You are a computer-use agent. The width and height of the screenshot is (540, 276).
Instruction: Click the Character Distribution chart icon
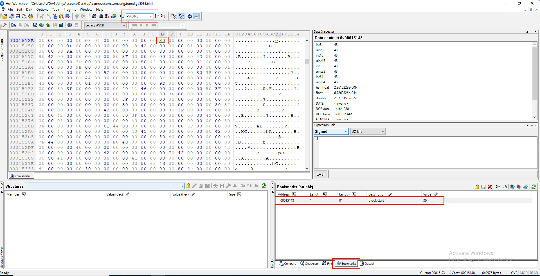(x=61, y=25)
